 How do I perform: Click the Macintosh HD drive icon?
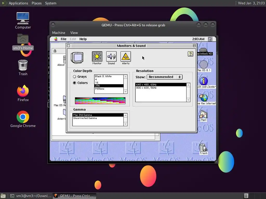coord(203,50)
